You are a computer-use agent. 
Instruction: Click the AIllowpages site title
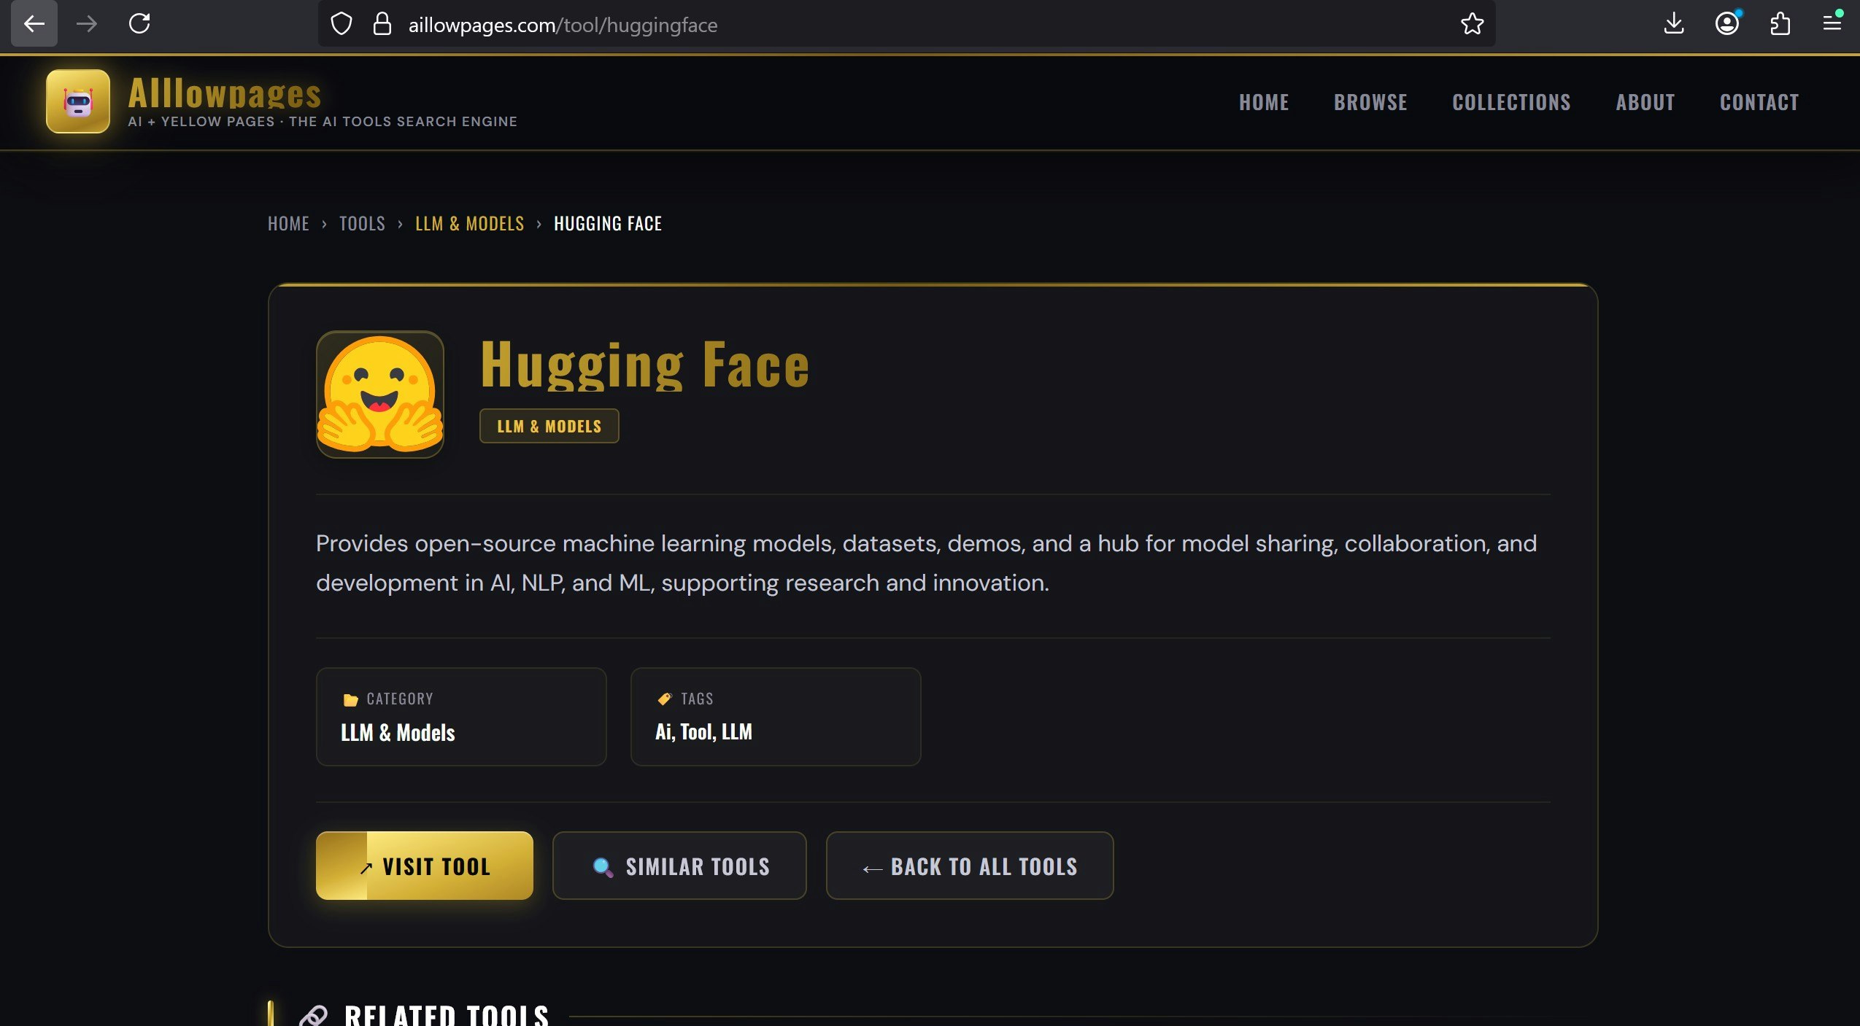click(225, 93)
